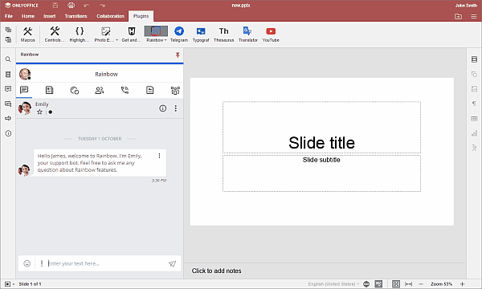This screenshot has width=482, height=289.
Task: Launch the YouTube plugin
Action: click(x=271, y=34)
